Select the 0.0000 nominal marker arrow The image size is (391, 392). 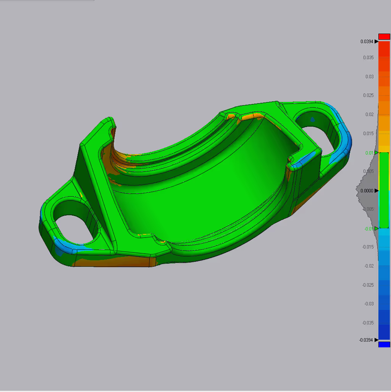376,191
